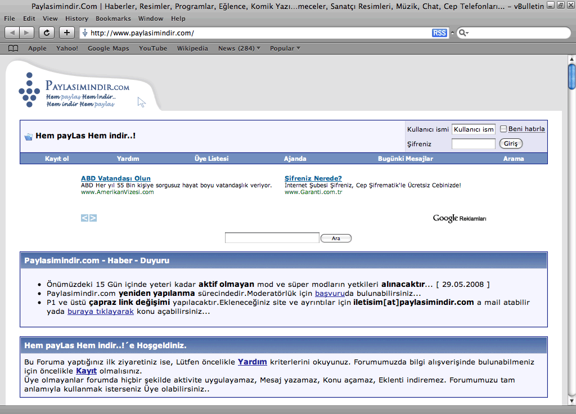The height and width of the screenshot is (414, 576).
Task: Click the Wikipedia bookmark
Action: click(192, 48)
